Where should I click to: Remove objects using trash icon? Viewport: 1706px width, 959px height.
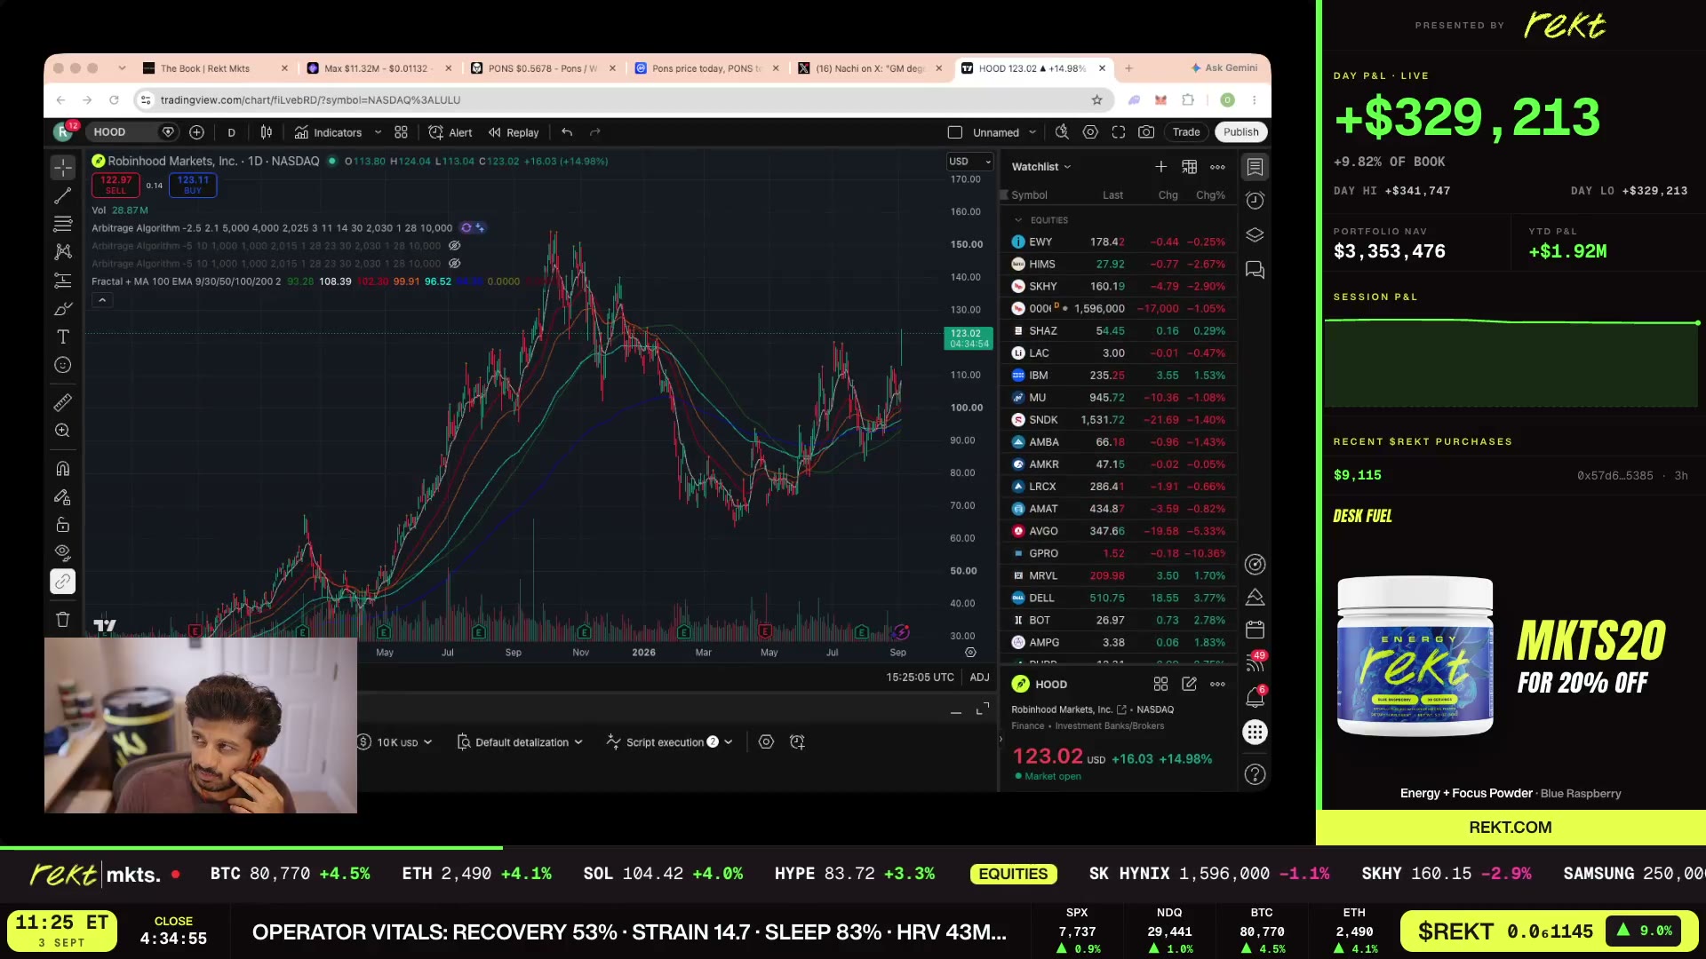point(62,619)
